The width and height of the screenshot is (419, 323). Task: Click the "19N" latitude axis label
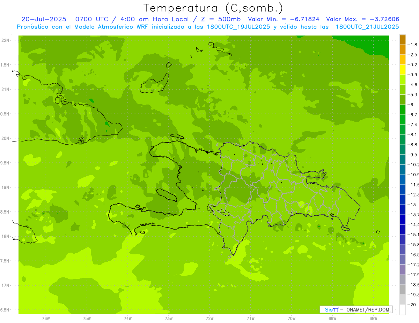pos(5,187)
